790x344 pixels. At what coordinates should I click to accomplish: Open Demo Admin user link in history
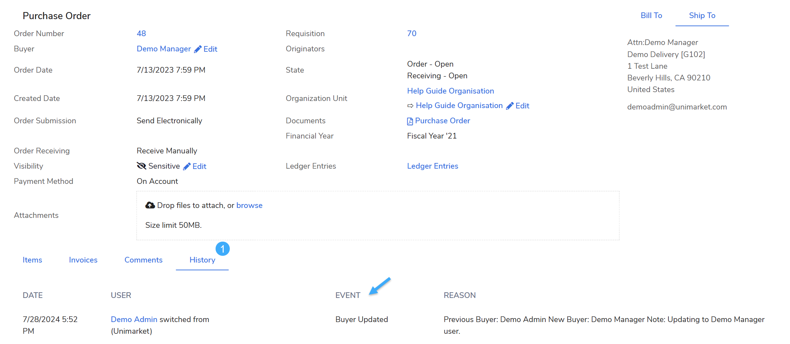134,320
